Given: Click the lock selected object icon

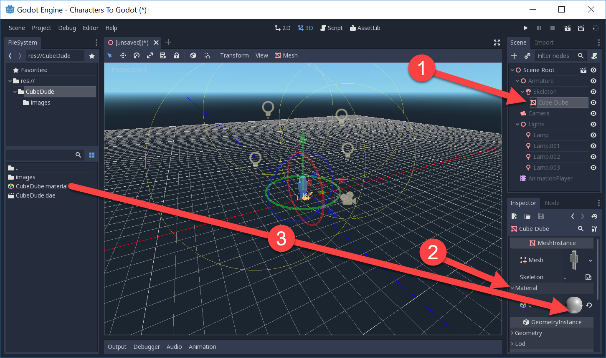Looking at the screenshot, I should (x=177, y=55).
